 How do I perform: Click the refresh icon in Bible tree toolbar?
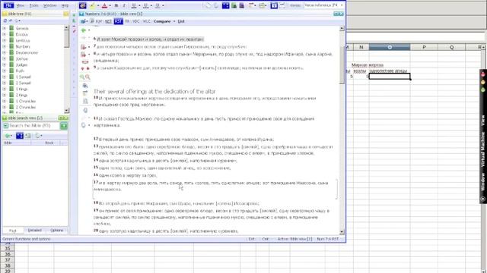[x=5, y=20]
